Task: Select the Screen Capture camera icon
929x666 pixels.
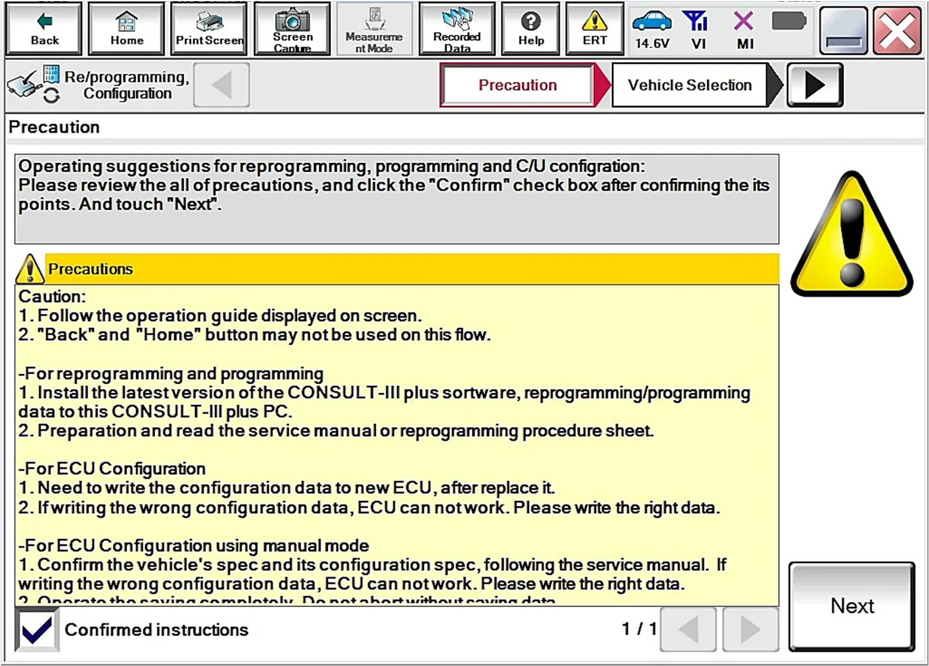Action: [x=292, y=29]
